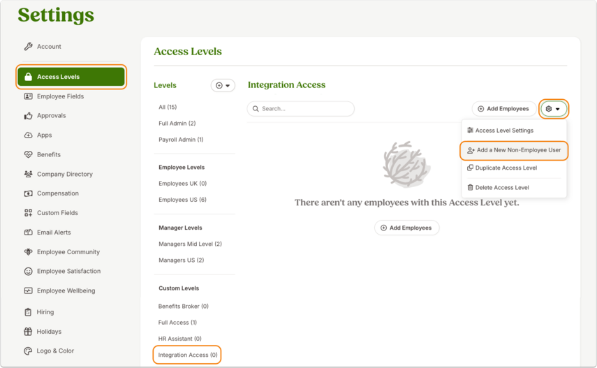Click the employee search field
597x368 pixels.
coord(301,108)
